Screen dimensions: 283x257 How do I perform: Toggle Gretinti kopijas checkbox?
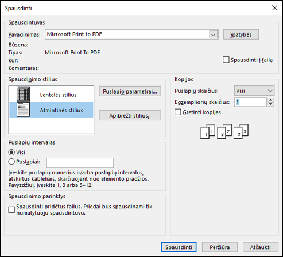(x=178, y=112)
